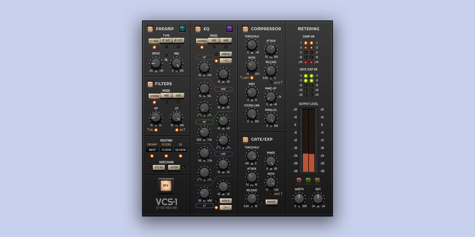Enable the Gate Invert switch

[271, 202]
